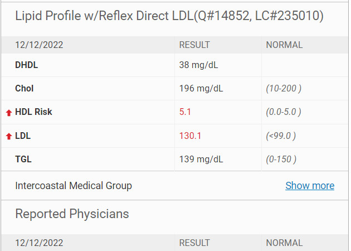The image size is (351, 251).
Task: Click the TGL test name
Action: pos(23,160)
